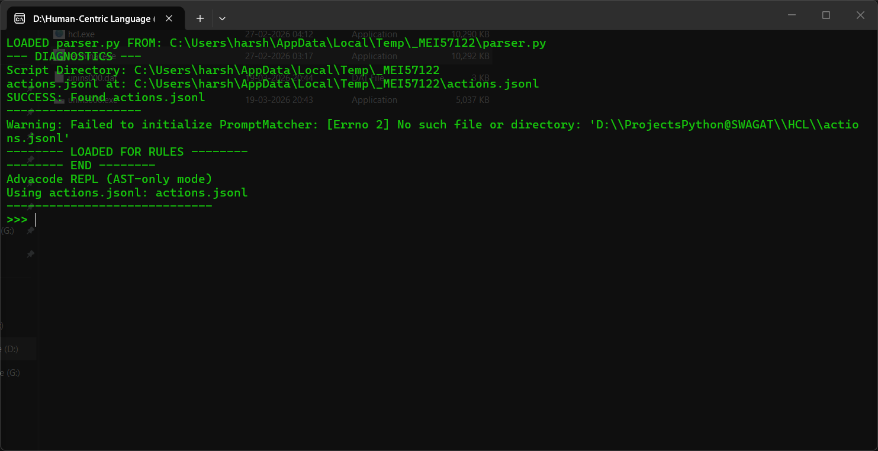Close the D:\Human-Centric Language tab
Image resolution: width=878 pixels, height=451 pixels.
pos(169,18)
